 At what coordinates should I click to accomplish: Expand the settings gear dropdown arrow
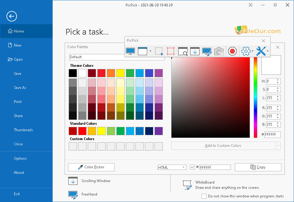(x=252, y=51)
